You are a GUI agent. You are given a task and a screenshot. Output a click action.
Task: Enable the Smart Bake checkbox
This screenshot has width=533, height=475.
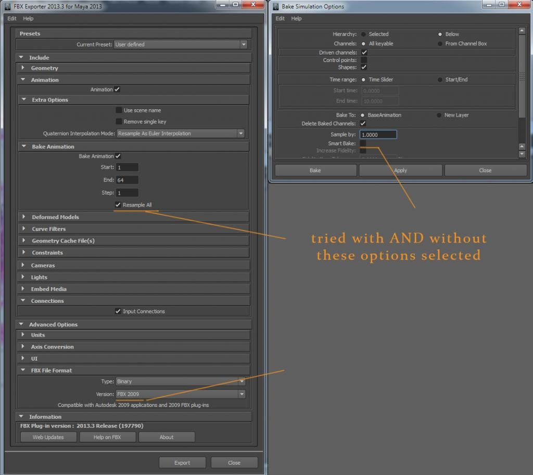[363, 143]
